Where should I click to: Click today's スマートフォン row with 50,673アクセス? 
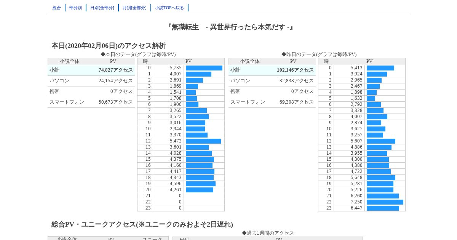click(x=91, y=102)
